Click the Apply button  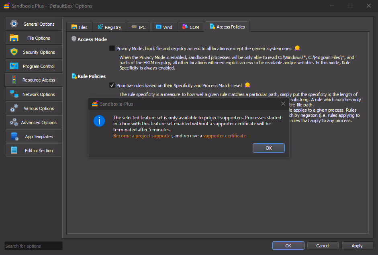tap(357, 246)
